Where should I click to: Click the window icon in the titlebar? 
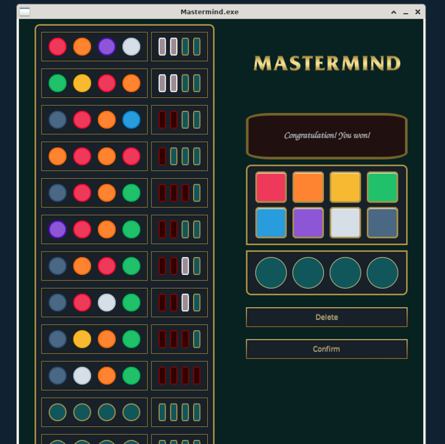24,11
